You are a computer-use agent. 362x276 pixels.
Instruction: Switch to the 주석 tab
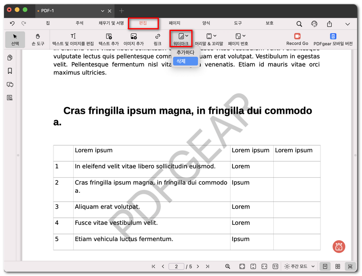pyautogui.click(x=80, y=23)
